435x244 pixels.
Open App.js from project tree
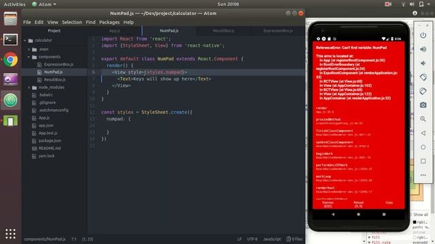coord(43,118)
